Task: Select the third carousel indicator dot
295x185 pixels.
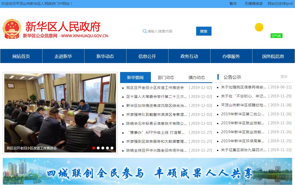Action: tap(103, 148)
